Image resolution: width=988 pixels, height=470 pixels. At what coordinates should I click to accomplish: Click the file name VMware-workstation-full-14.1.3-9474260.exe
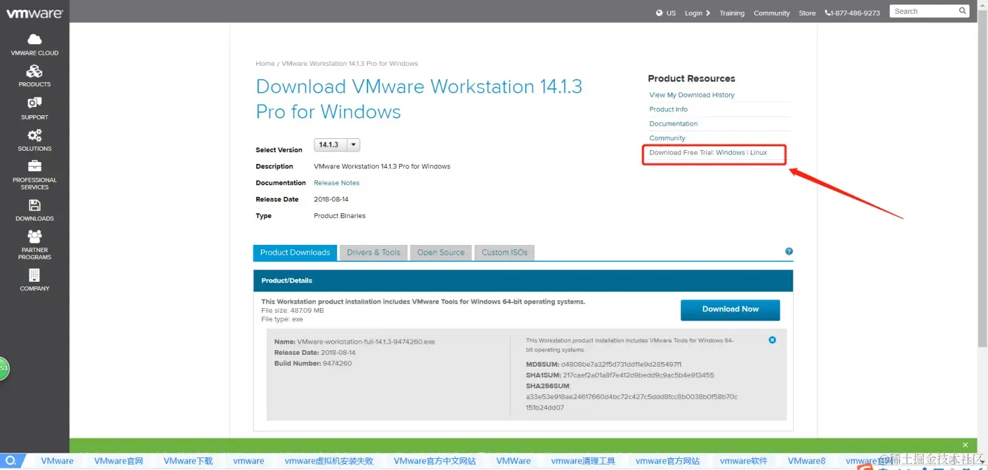click(x=366, y=342)
